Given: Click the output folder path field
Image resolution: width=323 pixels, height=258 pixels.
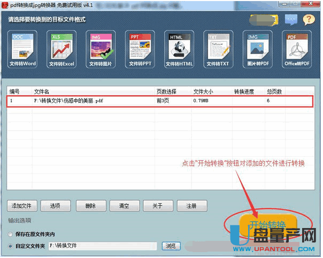Looking at the screenshot, I should pos(103,246).
